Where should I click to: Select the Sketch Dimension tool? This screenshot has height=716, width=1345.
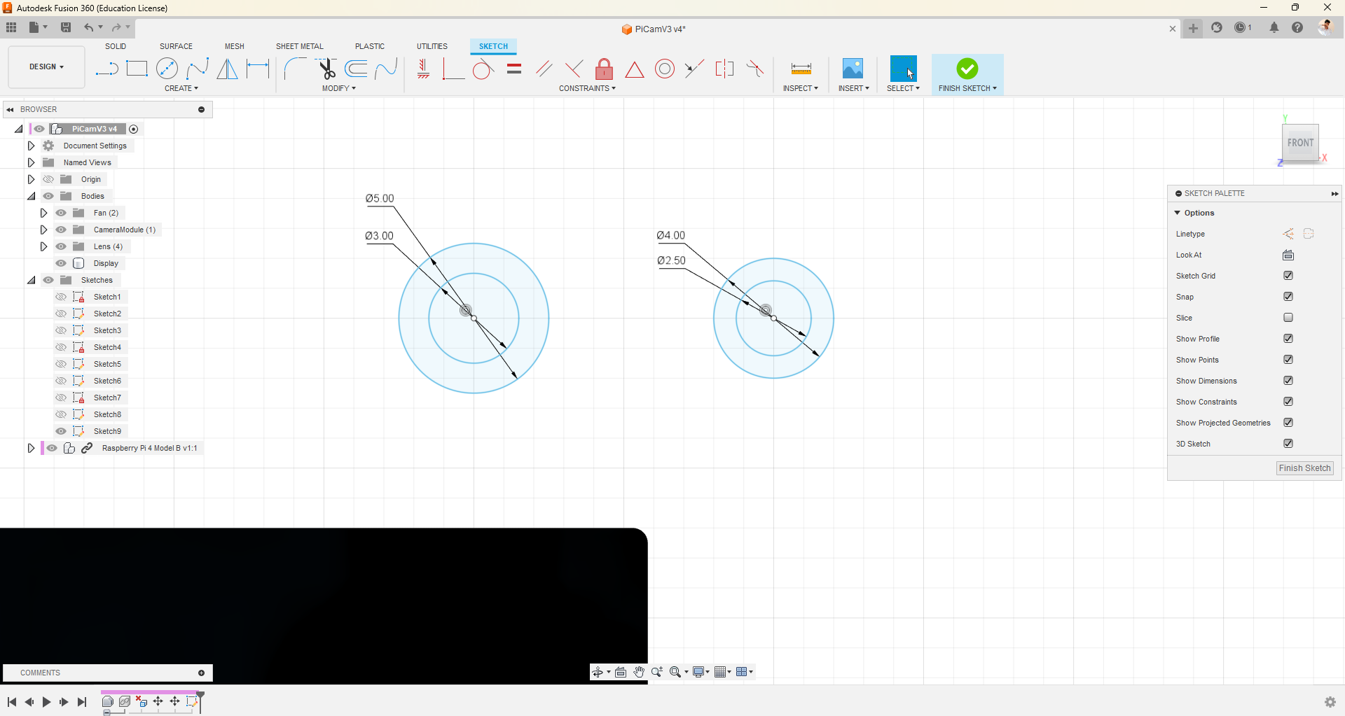258,69
